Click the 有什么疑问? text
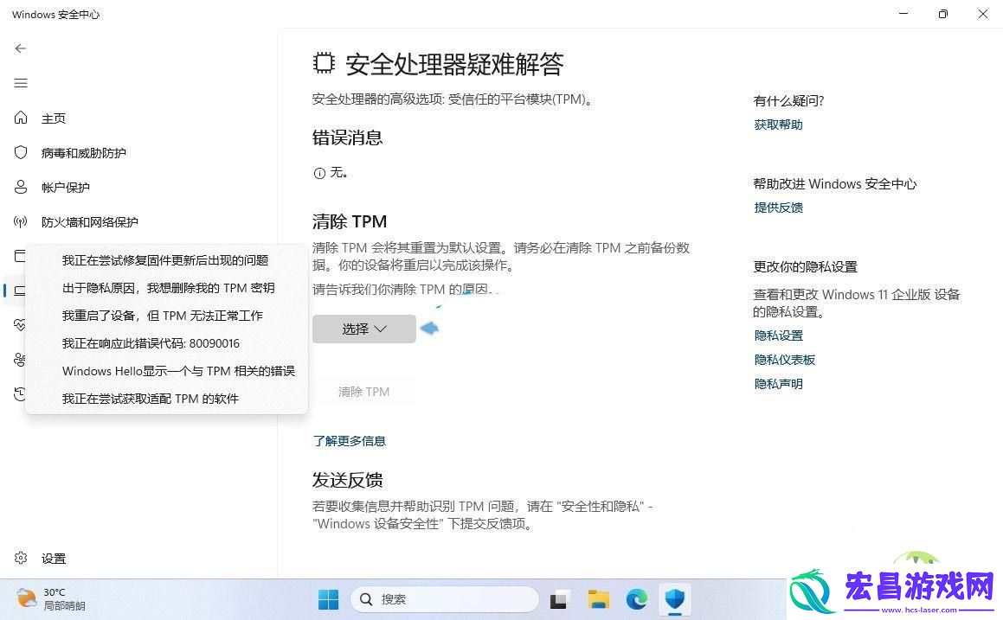The height and width of the screenshot is (620, 1003). (788, 100)
